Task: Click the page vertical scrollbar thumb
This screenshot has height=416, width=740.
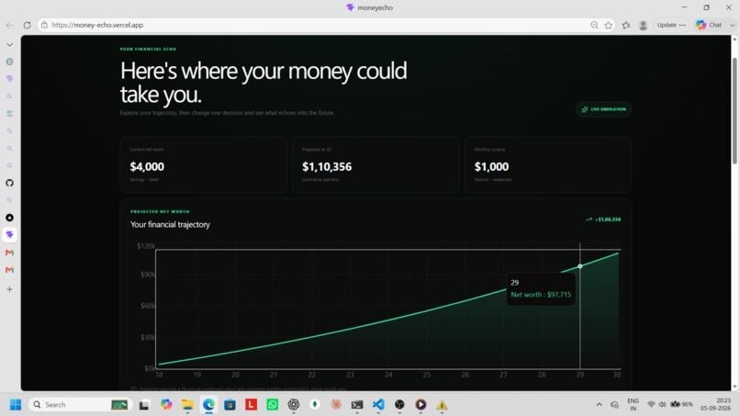Action: pos(734,111)
